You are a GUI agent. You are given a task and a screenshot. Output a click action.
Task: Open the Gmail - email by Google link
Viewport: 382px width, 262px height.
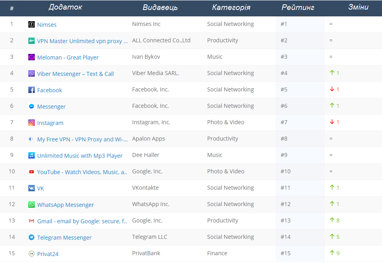point(82,221)
